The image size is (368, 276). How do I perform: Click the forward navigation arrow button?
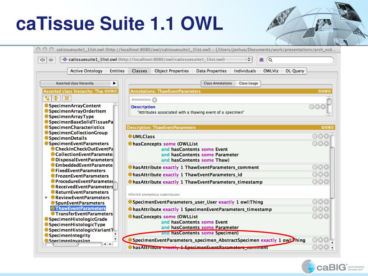[x=51, y=60]
